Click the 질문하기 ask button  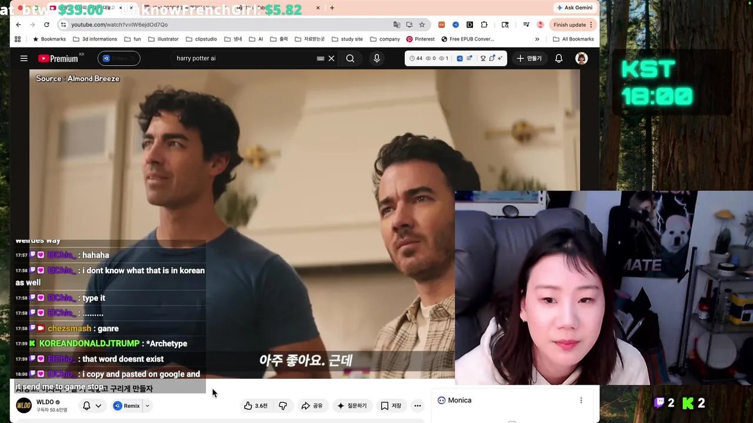[352, 405]
